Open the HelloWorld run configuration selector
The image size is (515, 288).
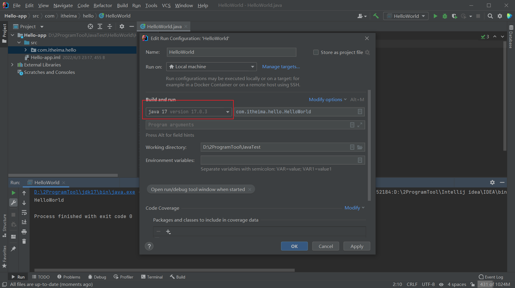(406, 16)
